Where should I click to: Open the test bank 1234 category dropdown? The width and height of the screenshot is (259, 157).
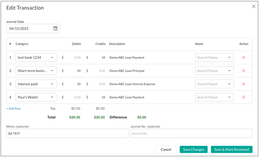(36, 57)
